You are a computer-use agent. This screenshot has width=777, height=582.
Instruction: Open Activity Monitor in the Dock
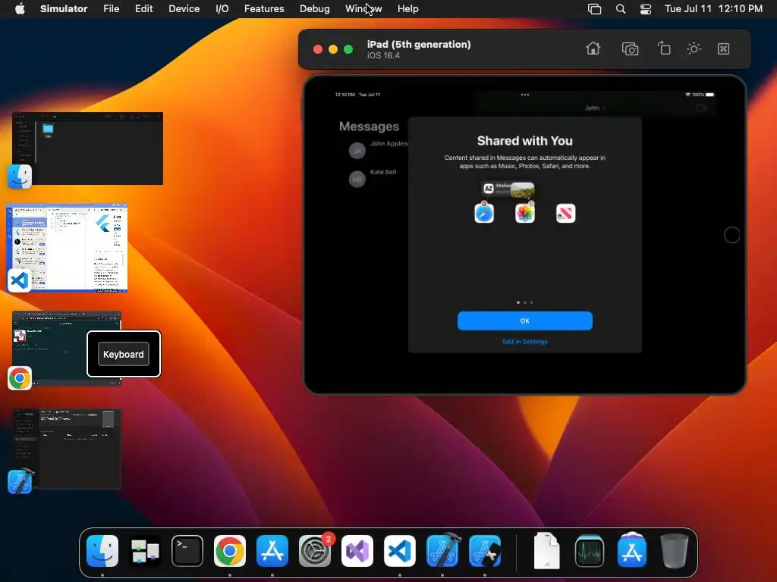click(x=589, y=551)
